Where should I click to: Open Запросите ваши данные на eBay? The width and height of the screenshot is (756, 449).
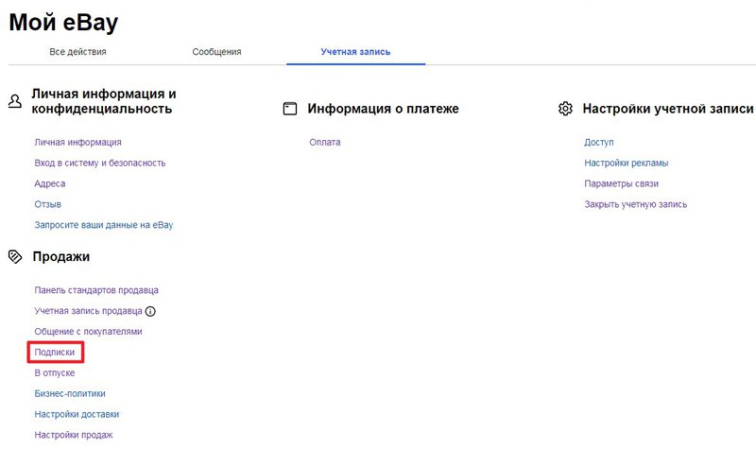104,225
